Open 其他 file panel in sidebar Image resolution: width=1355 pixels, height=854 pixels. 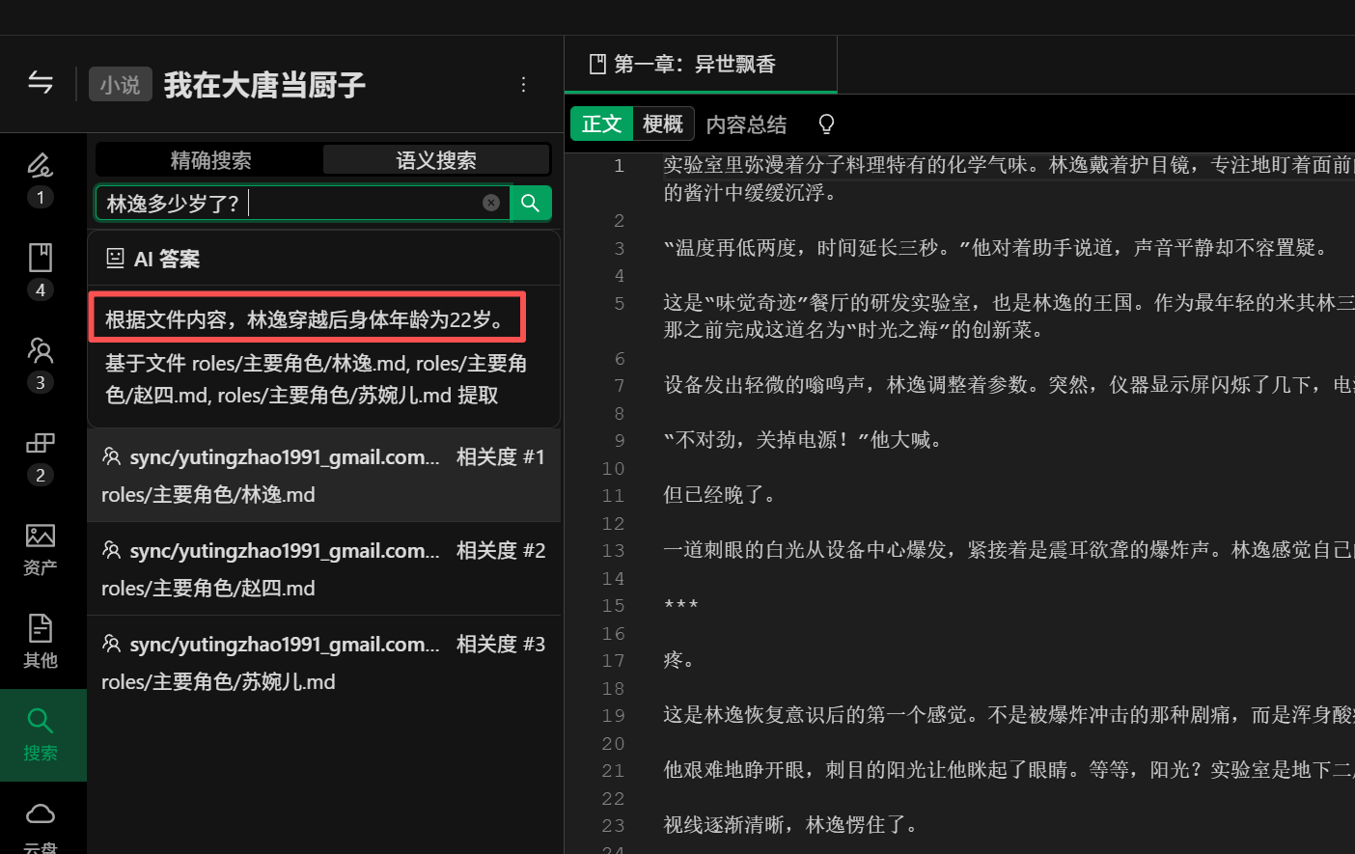[x=40, y=641]
